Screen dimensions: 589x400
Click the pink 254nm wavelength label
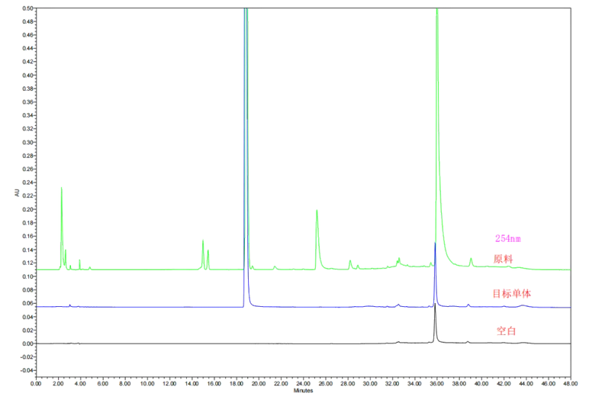[508, 239]
